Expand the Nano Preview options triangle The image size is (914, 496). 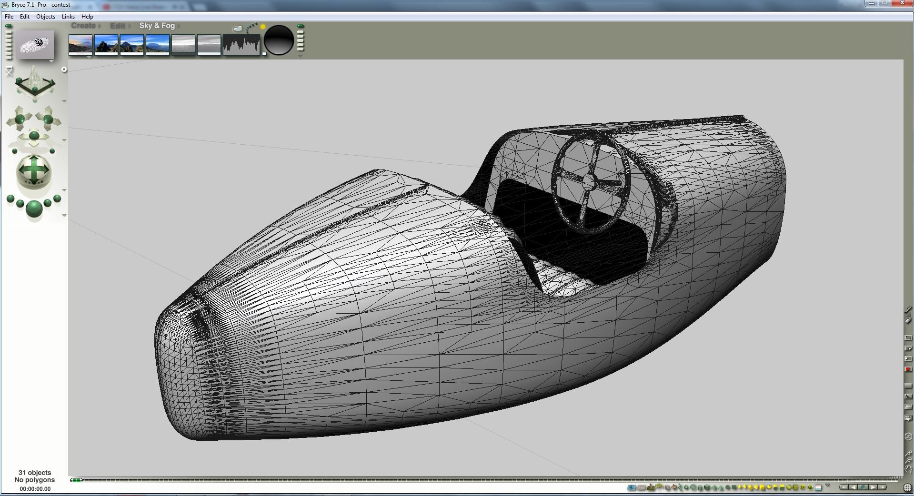pyautogui.click(x=51, y=61)
